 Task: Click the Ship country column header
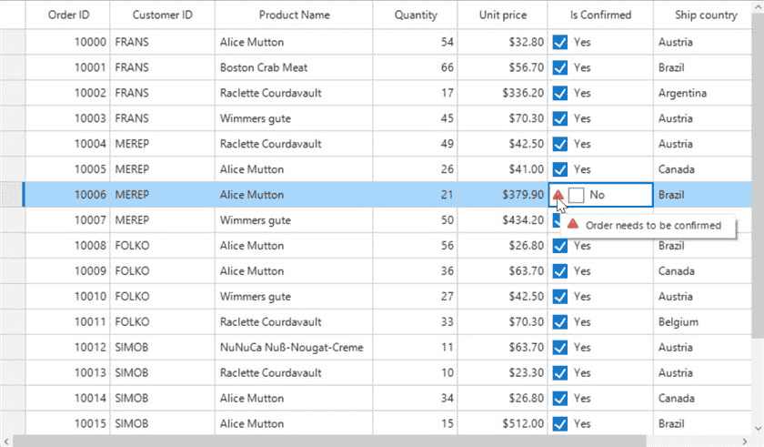pyautogui.click(x=702, y=15)
